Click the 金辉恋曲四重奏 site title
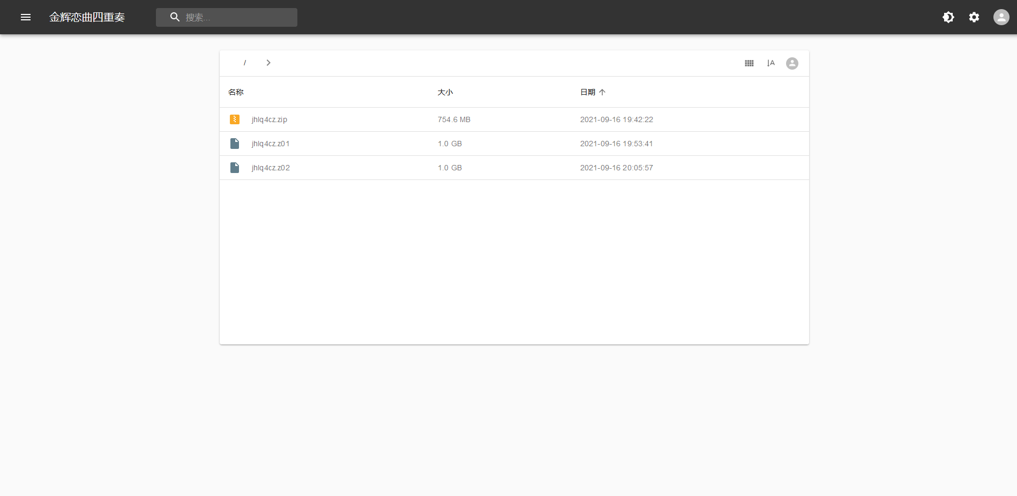The width and height of the screenshot is (1017, 496). coord(87,17)
